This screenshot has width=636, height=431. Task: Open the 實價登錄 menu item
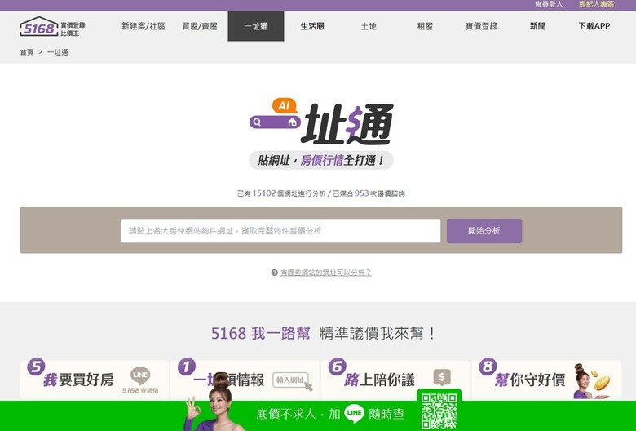coord(481,26)
